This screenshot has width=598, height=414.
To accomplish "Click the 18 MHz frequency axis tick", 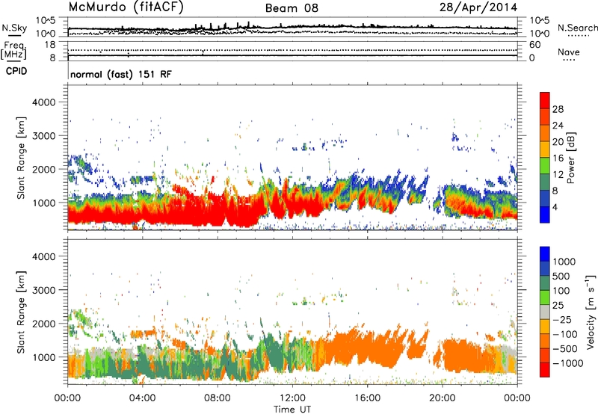I will [x=50, y=44].
